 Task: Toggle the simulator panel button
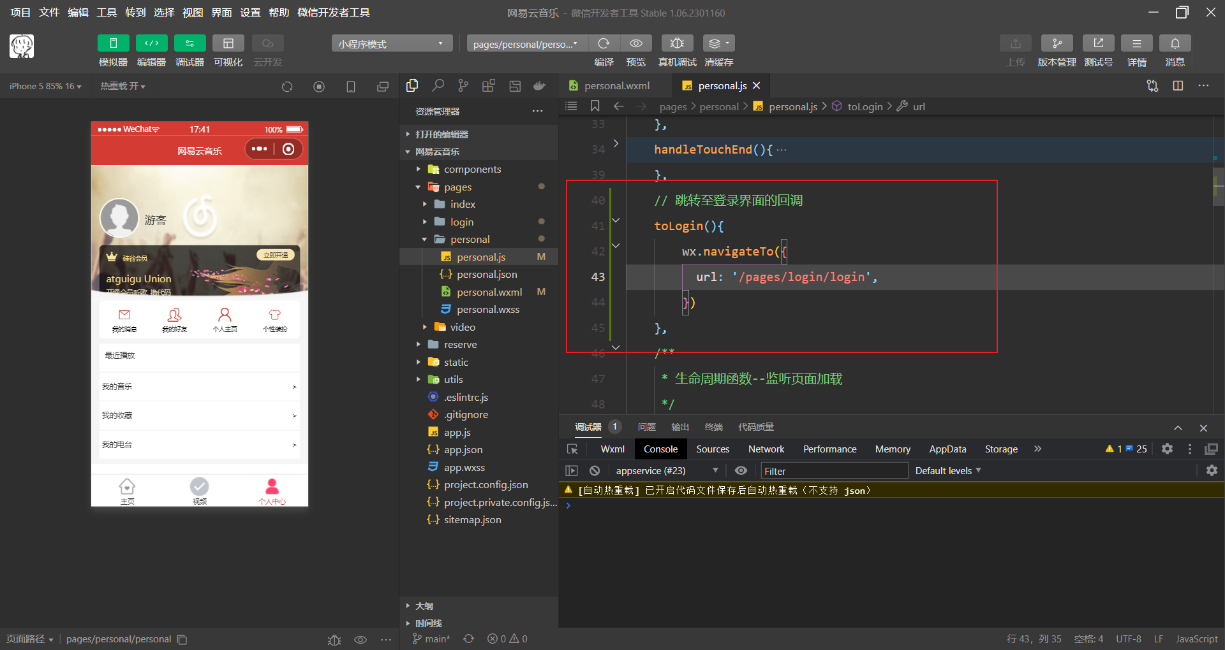click(x=113, y=43)
